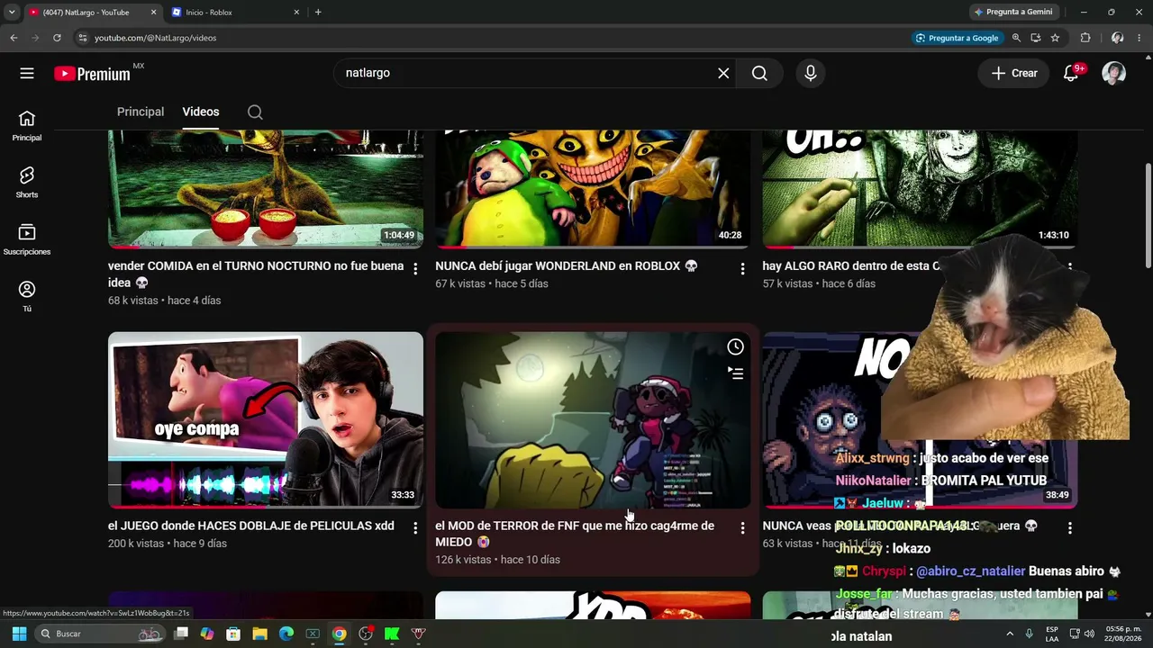Open video title NUNCA debí jugar WONDERLAND
Image resolution: width=1153 pixels, height=648 pixels.
pos(567,266)
